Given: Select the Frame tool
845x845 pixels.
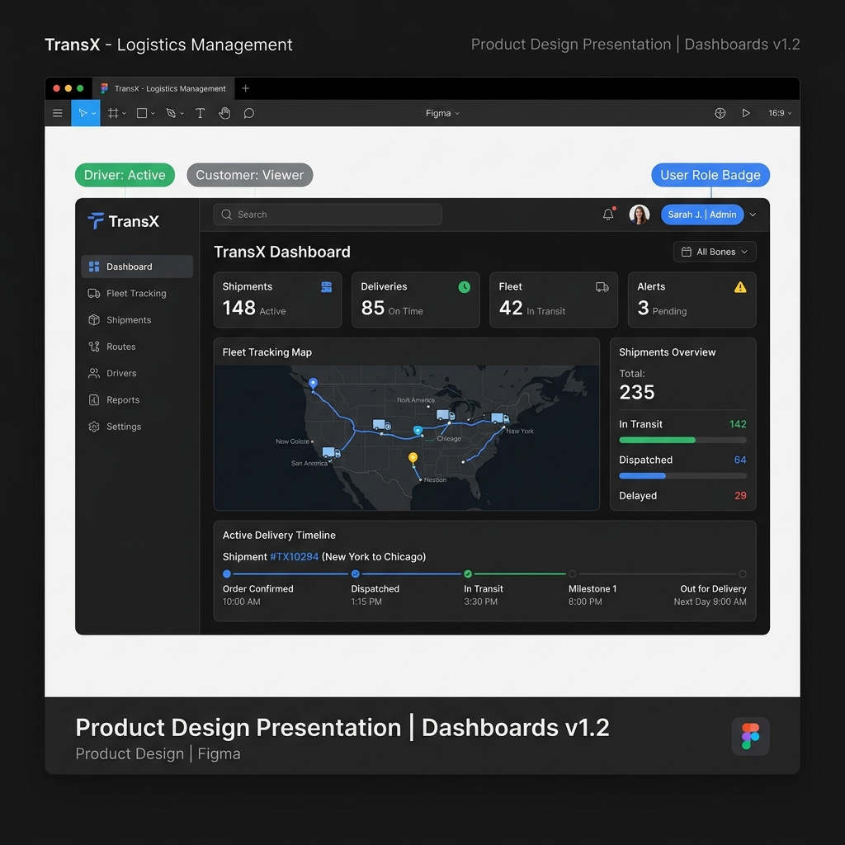Looking at the screenshot, I should [113, 113].
